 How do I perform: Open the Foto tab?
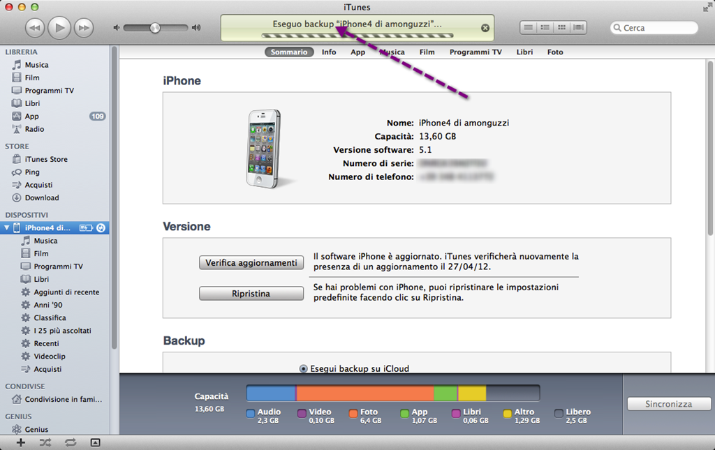[x=555, y=52]
